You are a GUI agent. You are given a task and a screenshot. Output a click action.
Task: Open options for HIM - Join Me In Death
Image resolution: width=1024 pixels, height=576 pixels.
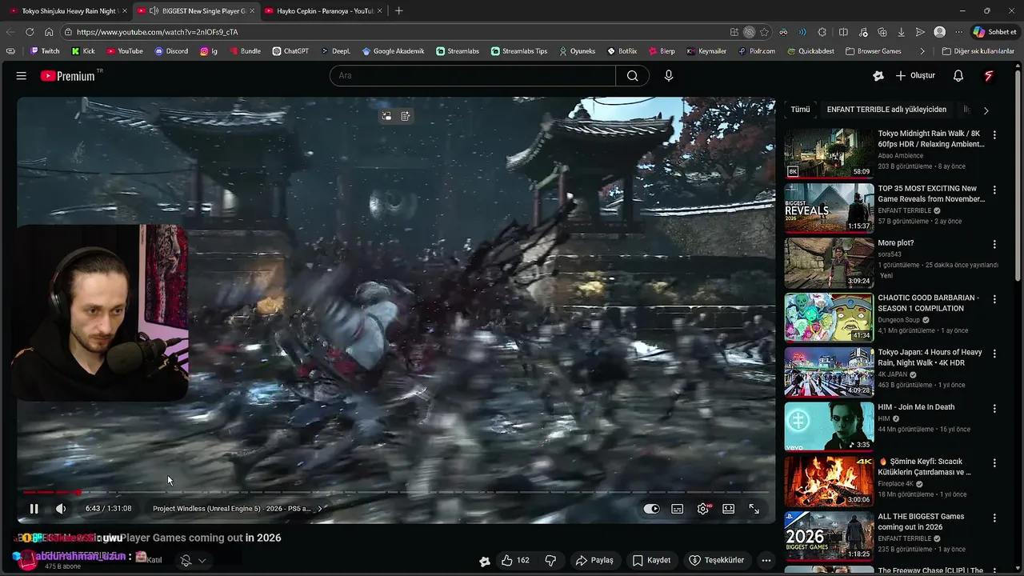tap(994, 408)
